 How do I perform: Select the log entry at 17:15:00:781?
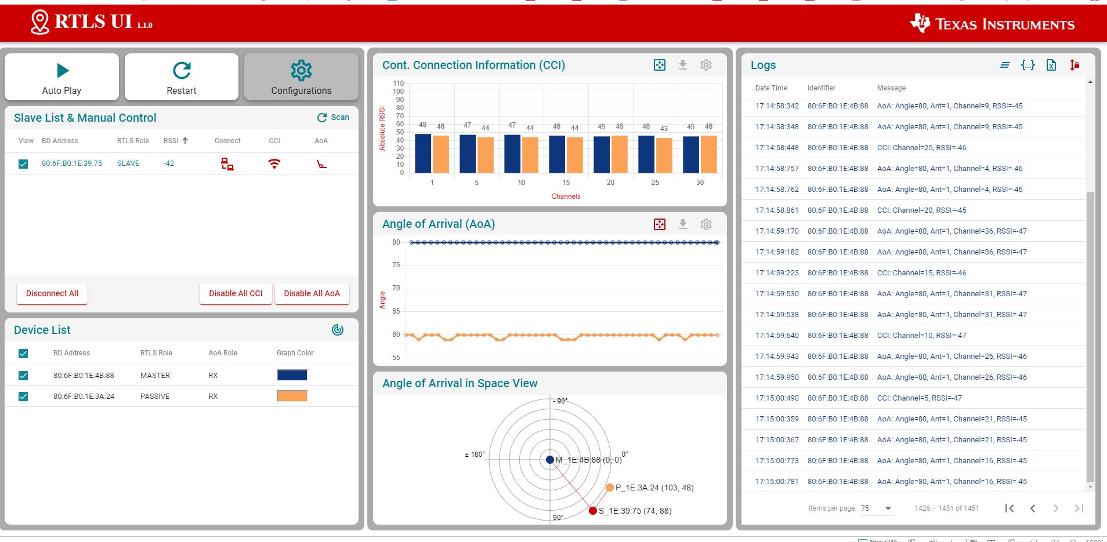tap(913, 482)
